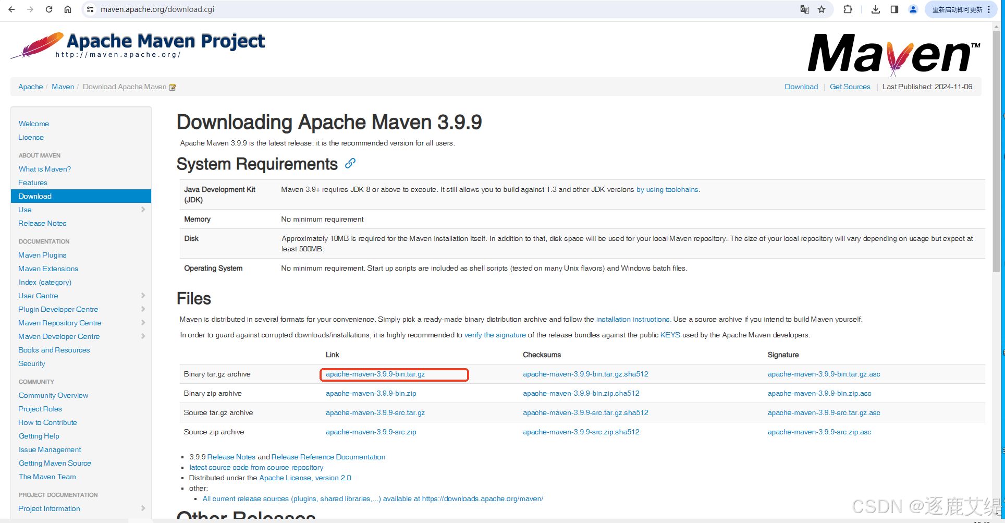Open the user profile avatar icon

click(x=913, y=9)
